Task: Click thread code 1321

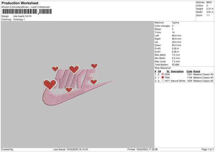Action: tap(190, 74)
